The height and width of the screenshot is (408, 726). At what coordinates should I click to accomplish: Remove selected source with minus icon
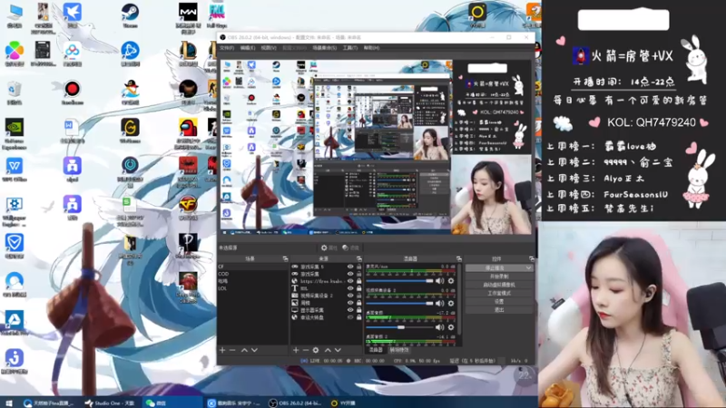(x=306, y=350)
